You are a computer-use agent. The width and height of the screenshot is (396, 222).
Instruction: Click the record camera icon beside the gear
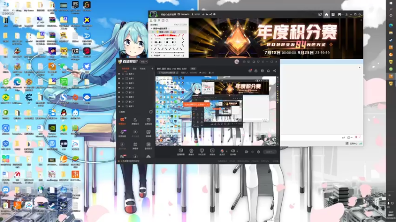pyautogui.click(x=246, y=152)
